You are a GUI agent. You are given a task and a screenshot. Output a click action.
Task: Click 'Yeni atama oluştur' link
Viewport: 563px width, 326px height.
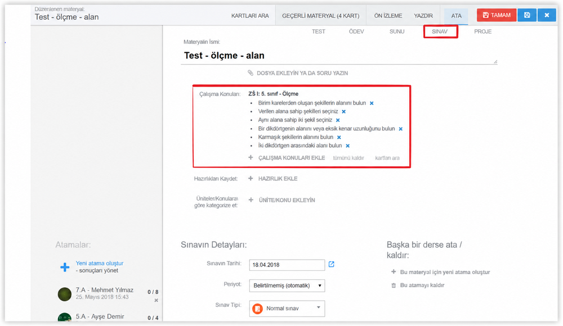point(100,263)
